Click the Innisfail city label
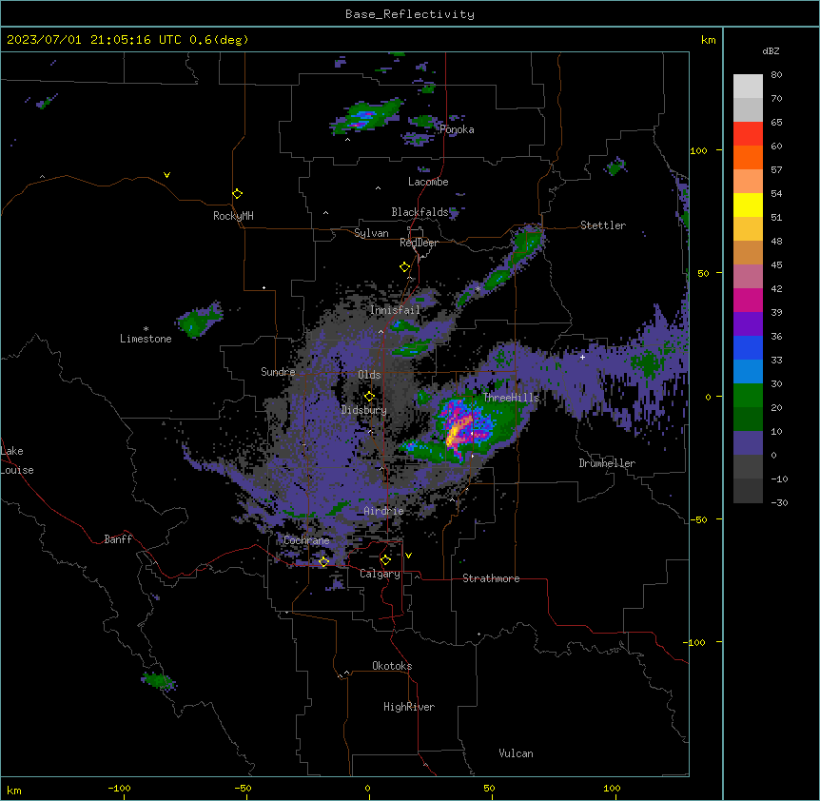 click(395, 310)
